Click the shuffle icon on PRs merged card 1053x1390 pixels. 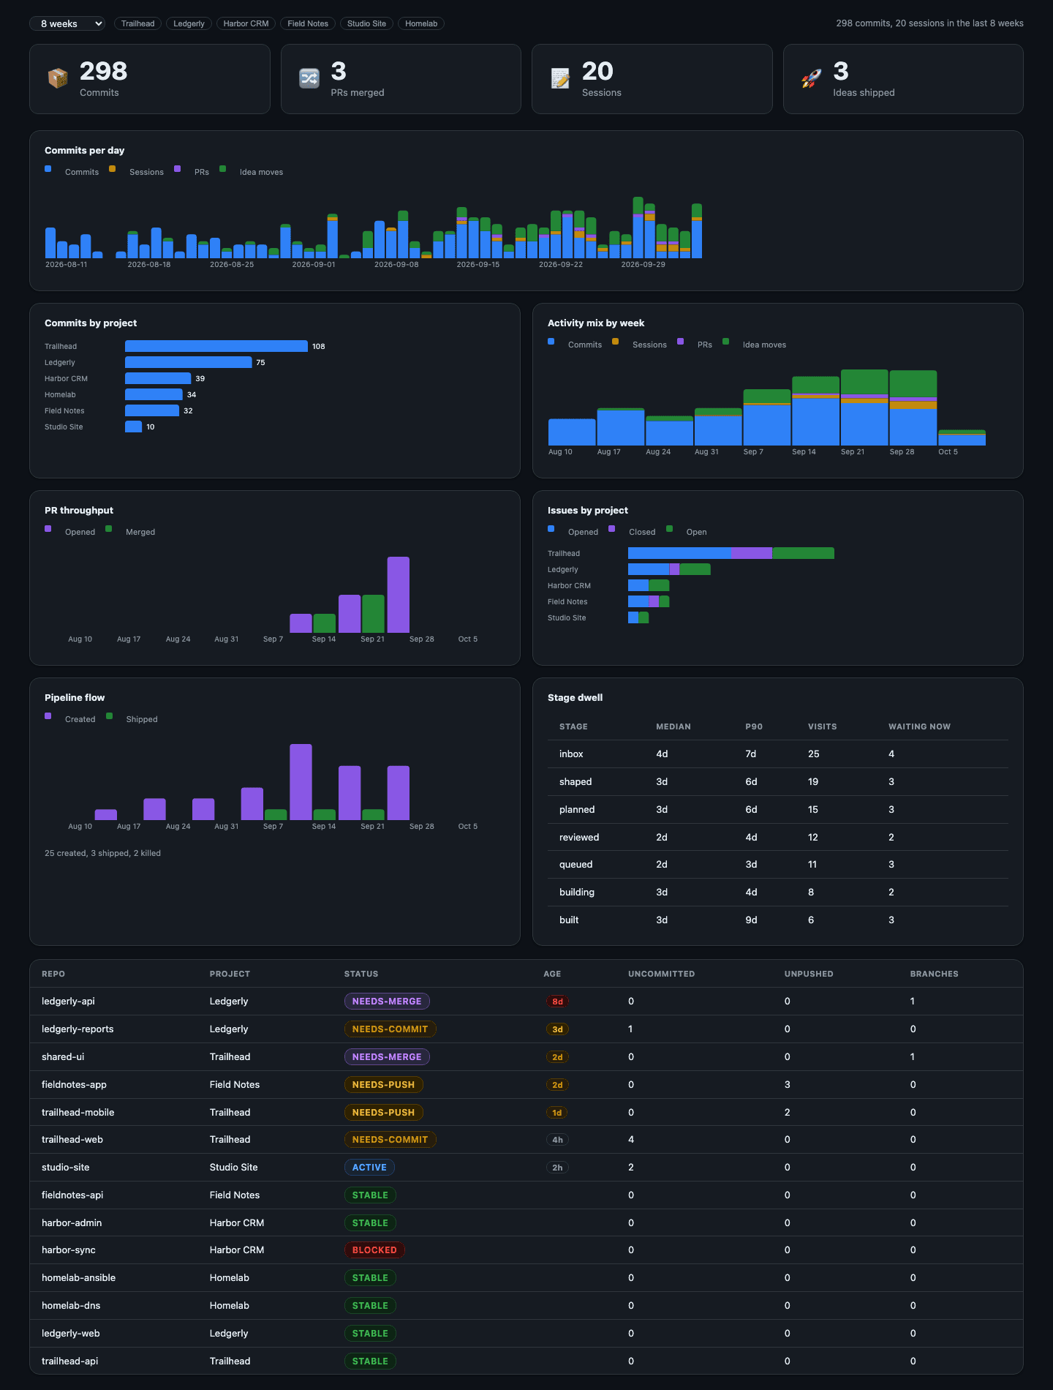pyautogui.click(x=309, y=78)
